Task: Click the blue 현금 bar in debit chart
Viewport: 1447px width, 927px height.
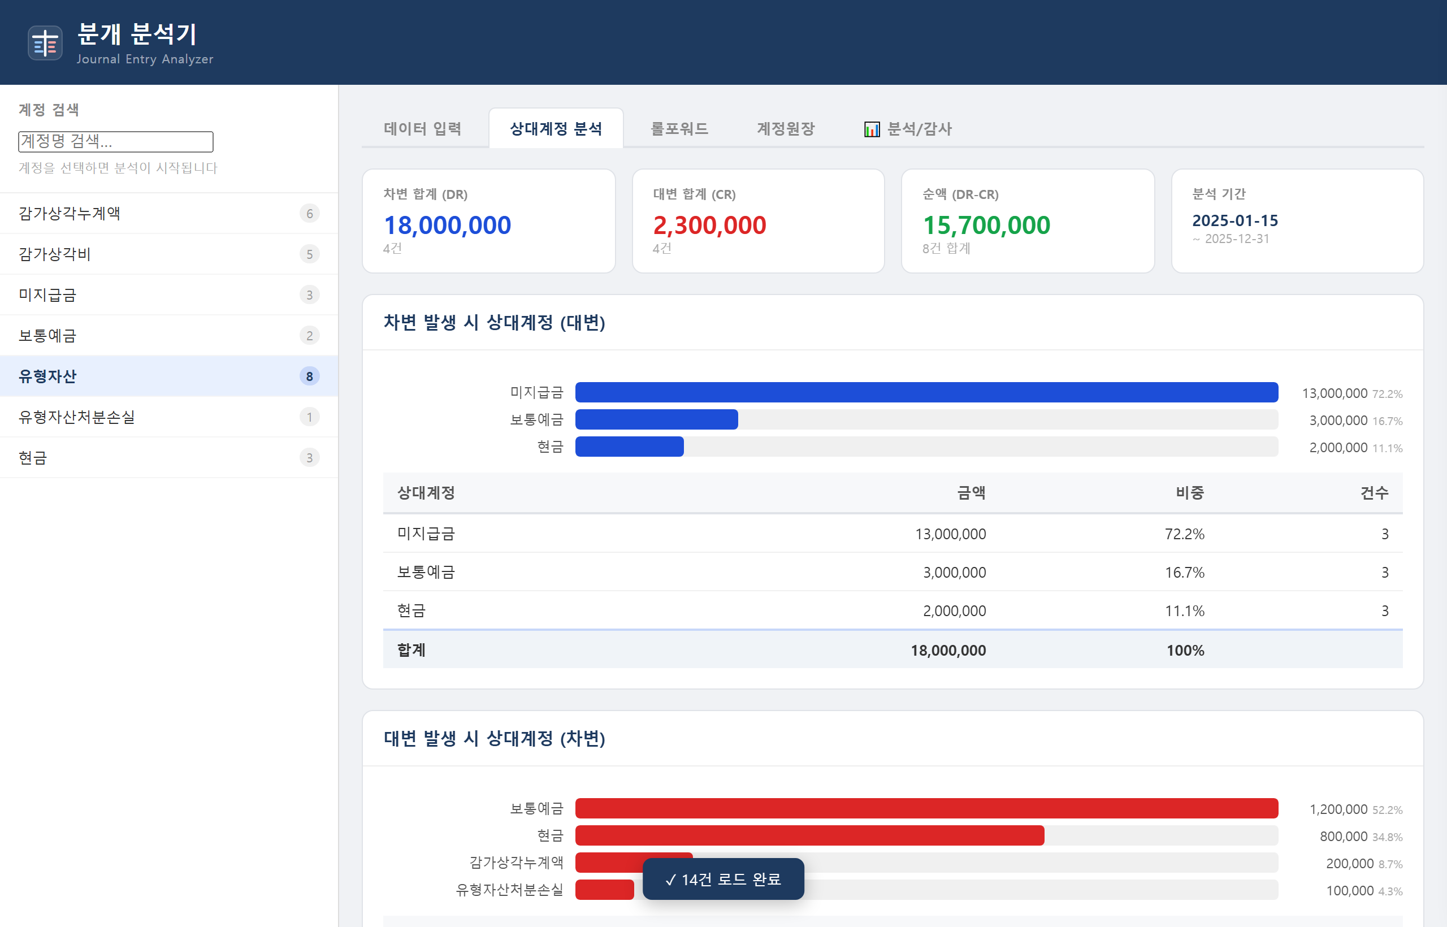Action: [630, 447]
